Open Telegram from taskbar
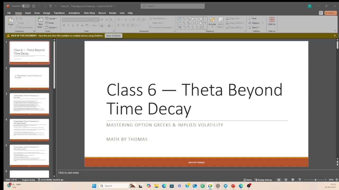Image resolution: width=339 pixels, height=190 pixels. coord(225,186)
